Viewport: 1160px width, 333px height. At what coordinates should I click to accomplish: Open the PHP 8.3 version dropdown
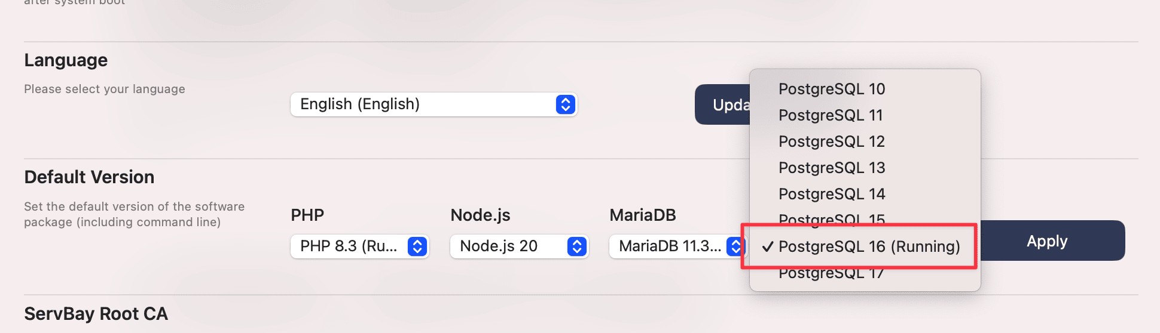pyautogui.click(x=359, y=246)
